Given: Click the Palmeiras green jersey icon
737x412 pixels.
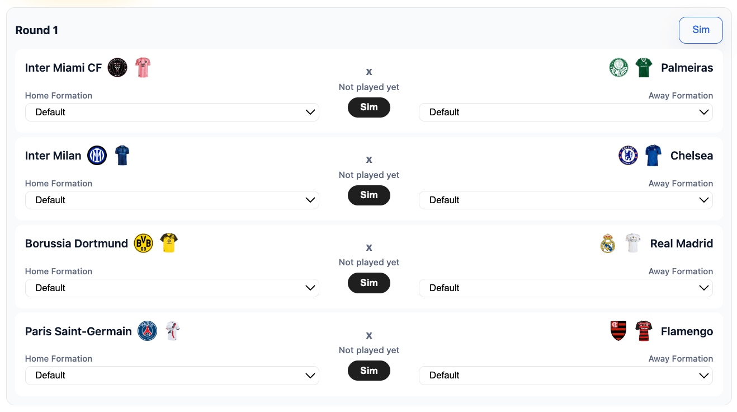Looking at the screenshot, I should (x=644, y=68).
